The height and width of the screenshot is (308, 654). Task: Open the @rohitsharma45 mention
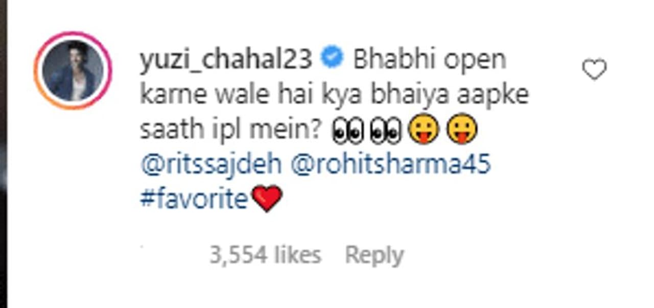click(391, 164)
